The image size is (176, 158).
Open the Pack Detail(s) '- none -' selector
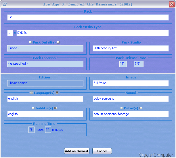click(x=45, y=48)
